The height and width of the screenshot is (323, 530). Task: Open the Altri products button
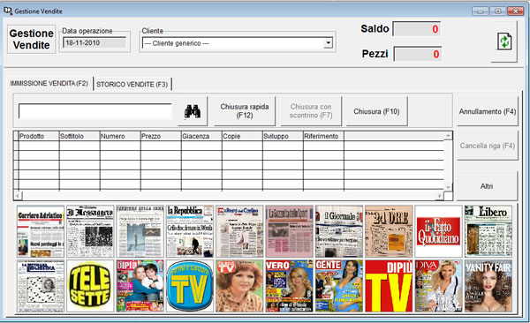pyautogui.click(x=487, y=186)
